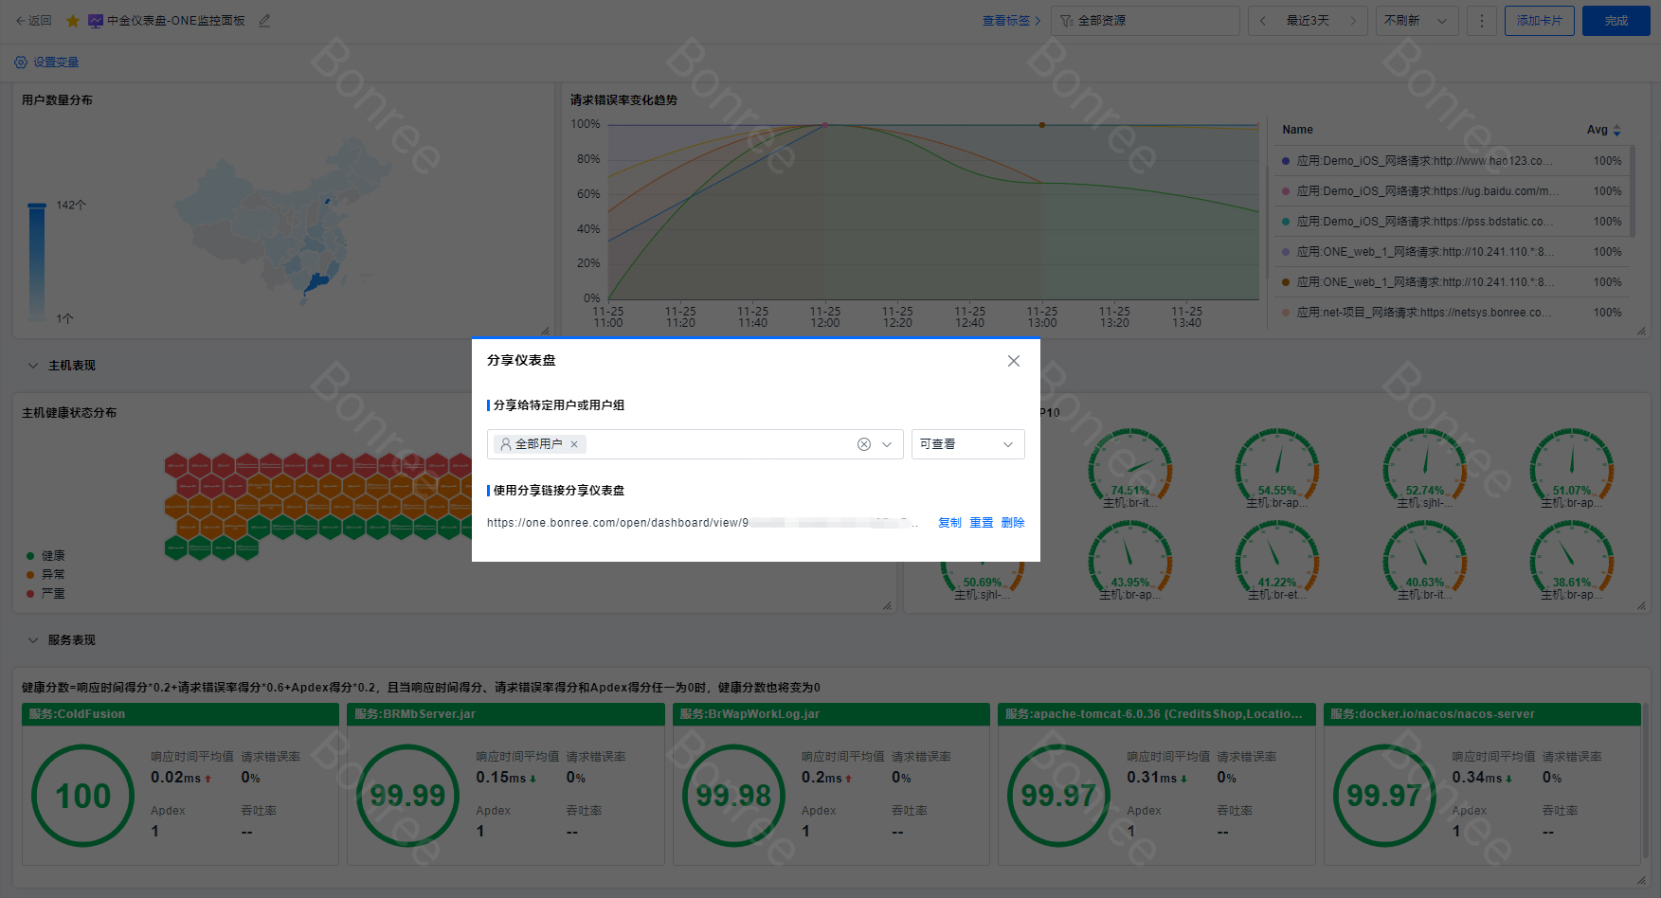The width and height of the screenshot is (1661, 898).
Task: Open the more options vertical dots menu
Action: pos(1482,21)
